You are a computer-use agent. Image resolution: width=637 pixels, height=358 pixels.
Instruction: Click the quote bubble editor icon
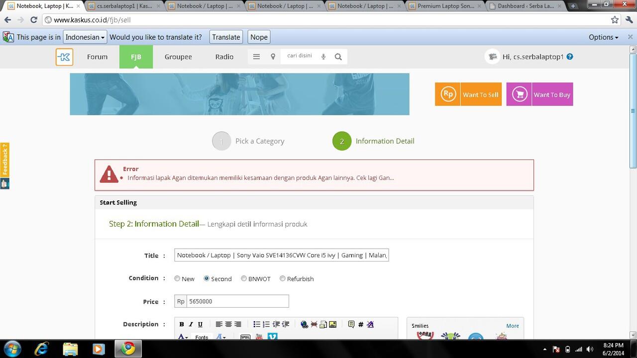point(351,324)
